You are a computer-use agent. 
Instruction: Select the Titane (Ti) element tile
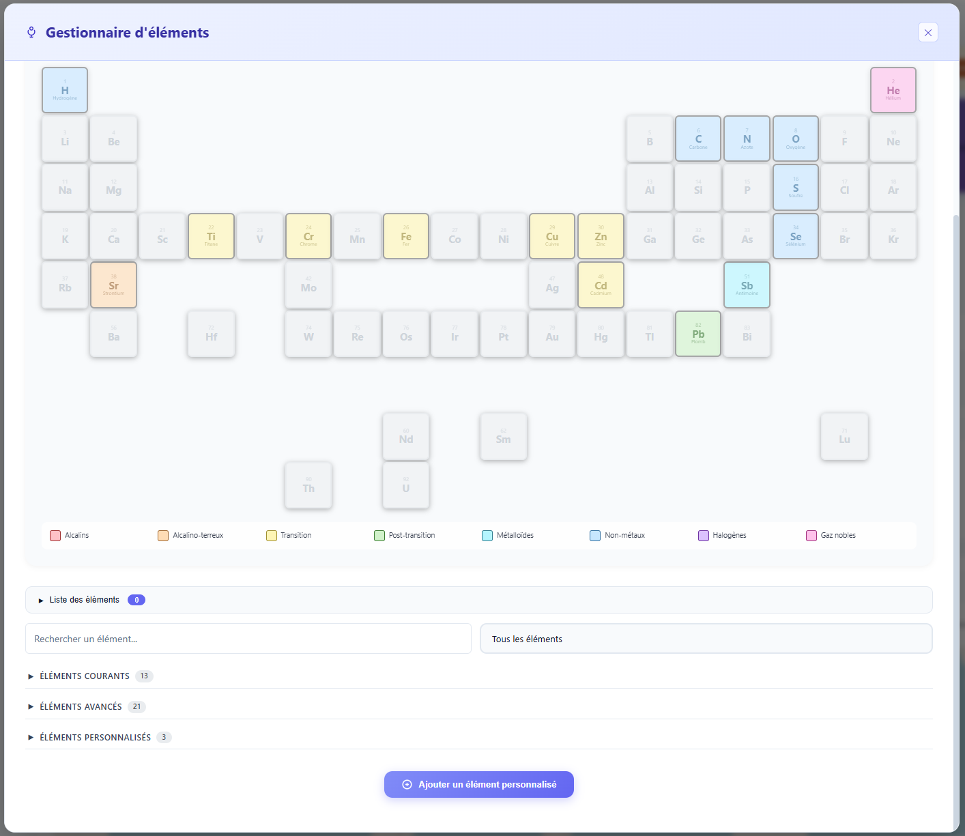(211, 235)
